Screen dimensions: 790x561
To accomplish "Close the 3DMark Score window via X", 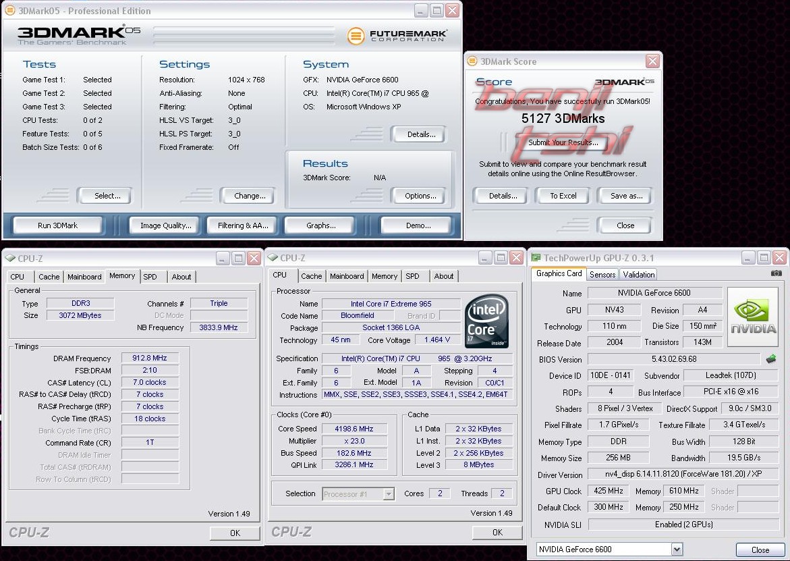I will pyautogui.click(x=652, y=61).
